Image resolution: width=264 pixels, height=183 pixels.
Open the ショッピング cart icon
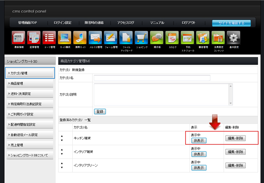coord(141,38)
